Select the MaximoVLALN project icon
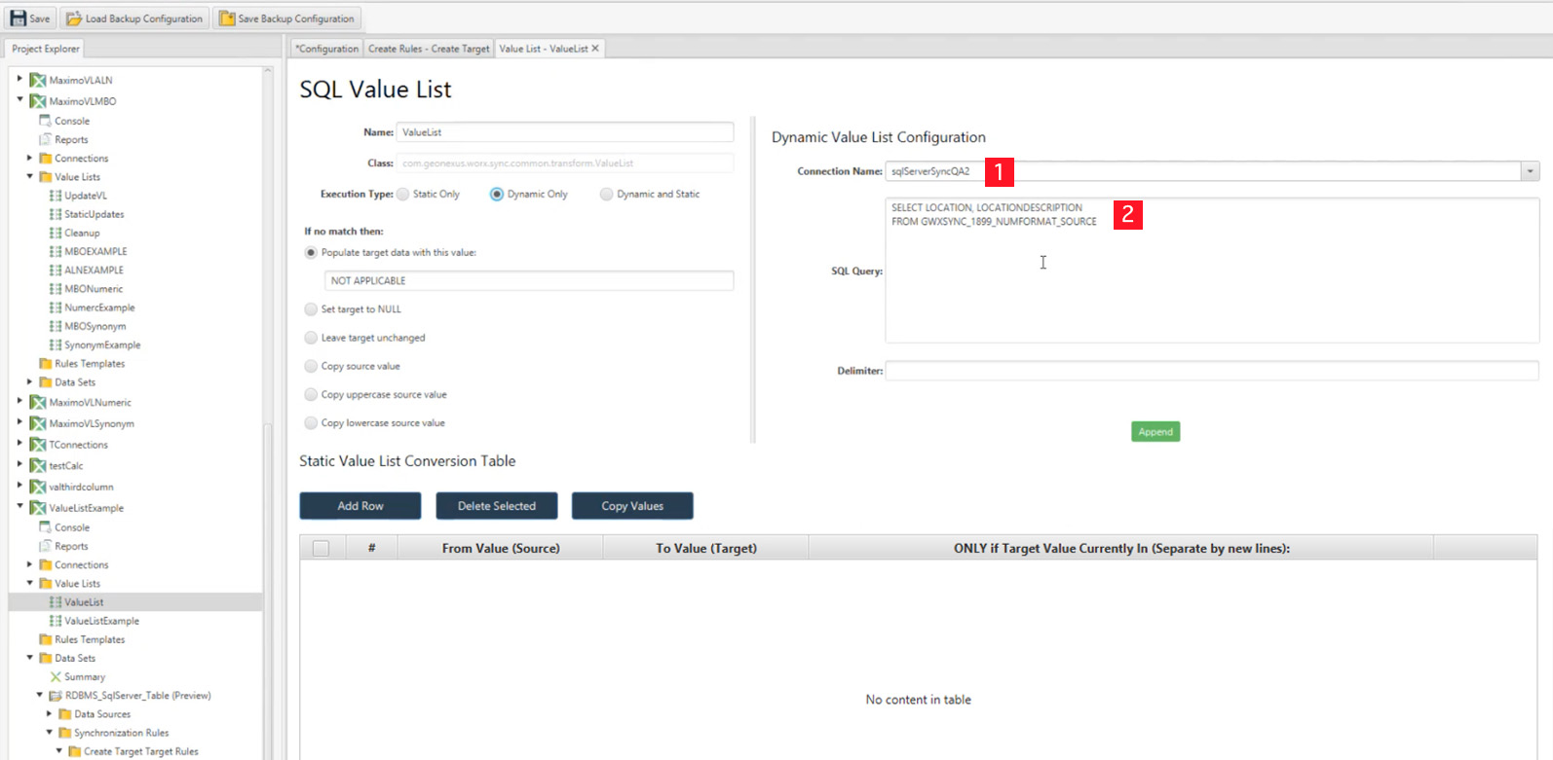The image size is (1553, 760). click(38, 80)
